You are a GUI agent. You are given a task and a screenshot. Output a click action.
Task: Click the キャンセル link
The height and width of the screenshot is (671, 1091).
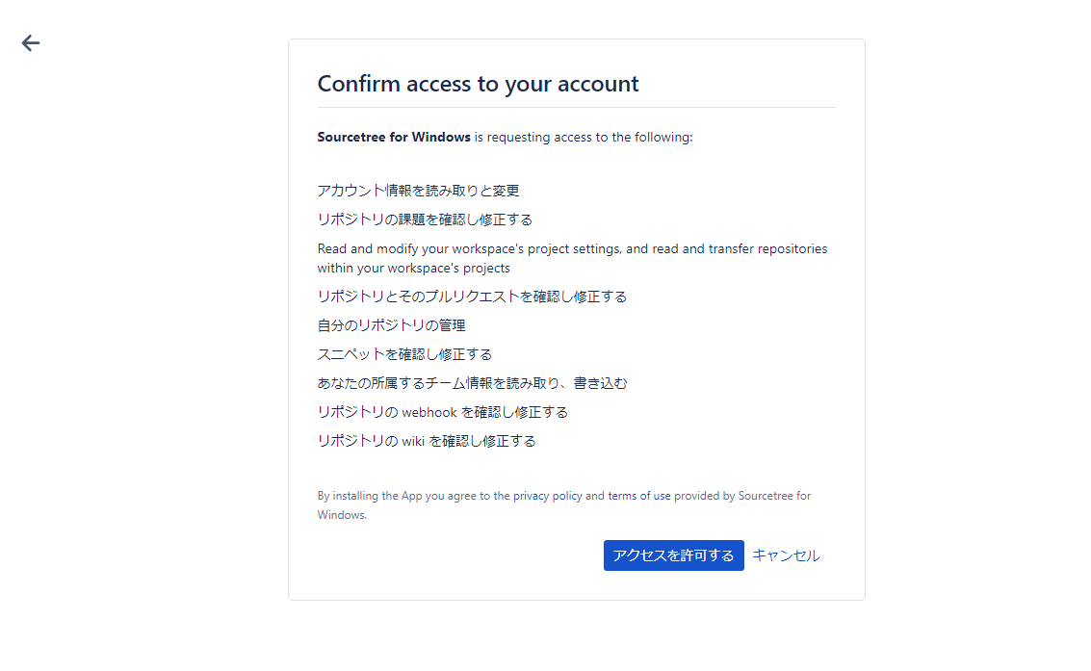[786, 555]
